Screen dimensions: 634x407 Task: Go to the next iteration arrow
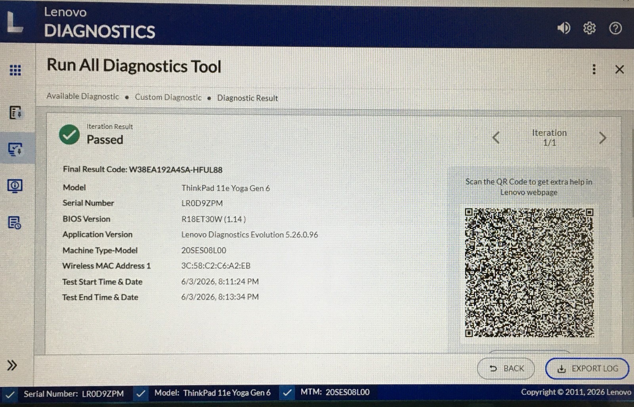click(x=603, y=138)
